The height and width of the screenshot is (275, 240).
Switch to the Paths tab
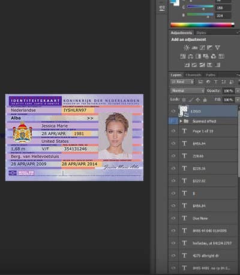coord(211,75)
